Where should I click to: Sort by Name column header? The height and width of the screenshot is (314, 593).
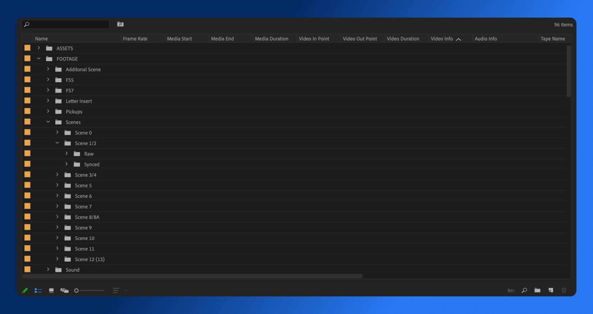(x=41, y=39)
